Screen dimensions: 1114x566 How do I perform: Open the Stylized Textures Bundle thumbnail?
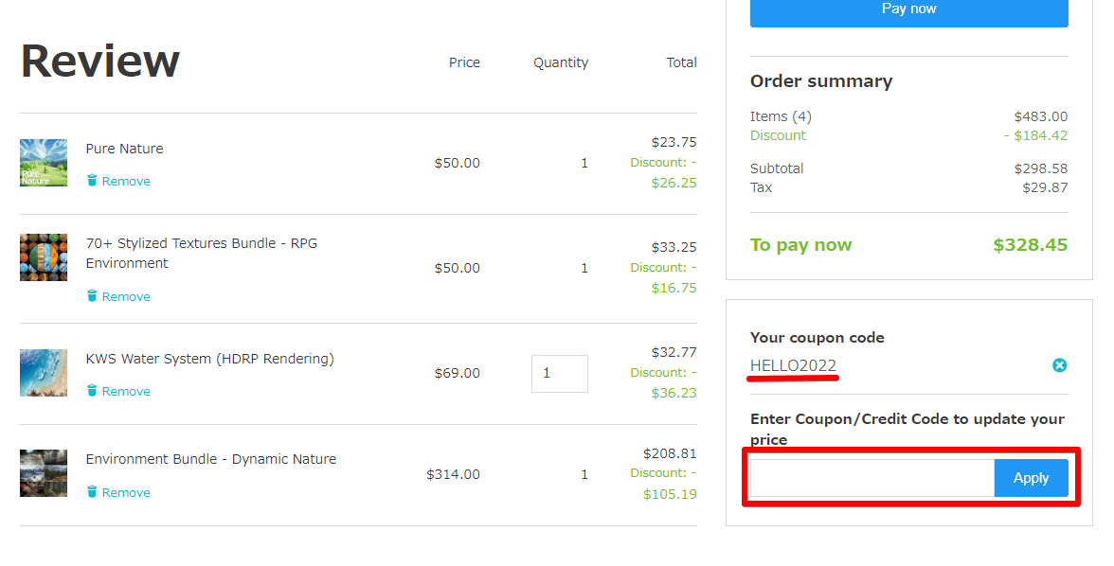click(44, 257)
